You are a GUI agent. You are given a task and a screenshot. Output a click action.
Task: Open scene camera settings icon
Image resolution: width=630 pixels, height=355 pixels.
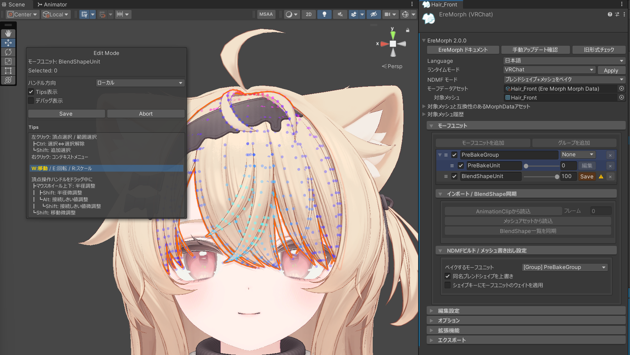click(387, 14)
